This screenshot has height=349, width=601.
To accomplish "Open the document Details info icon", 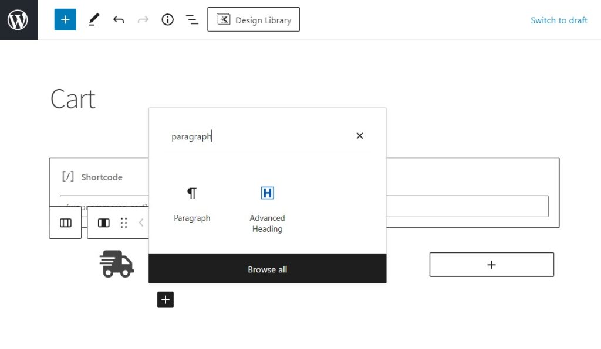I will click(168, 20).
